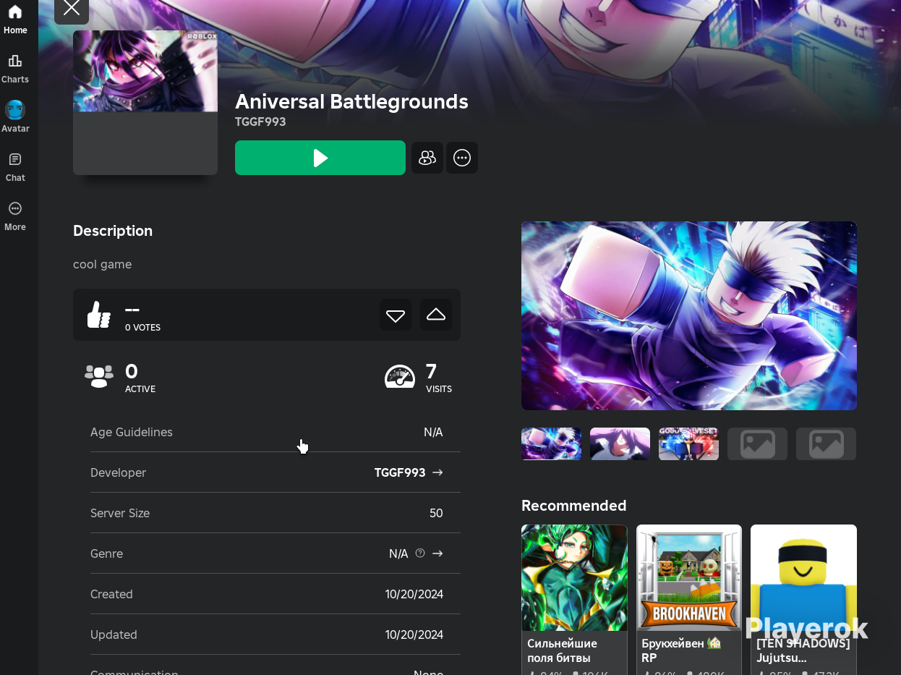Click the [TEN SHADOWS] Jujutsu title
This screenshot has width=901, height=675.
point(803,650)
